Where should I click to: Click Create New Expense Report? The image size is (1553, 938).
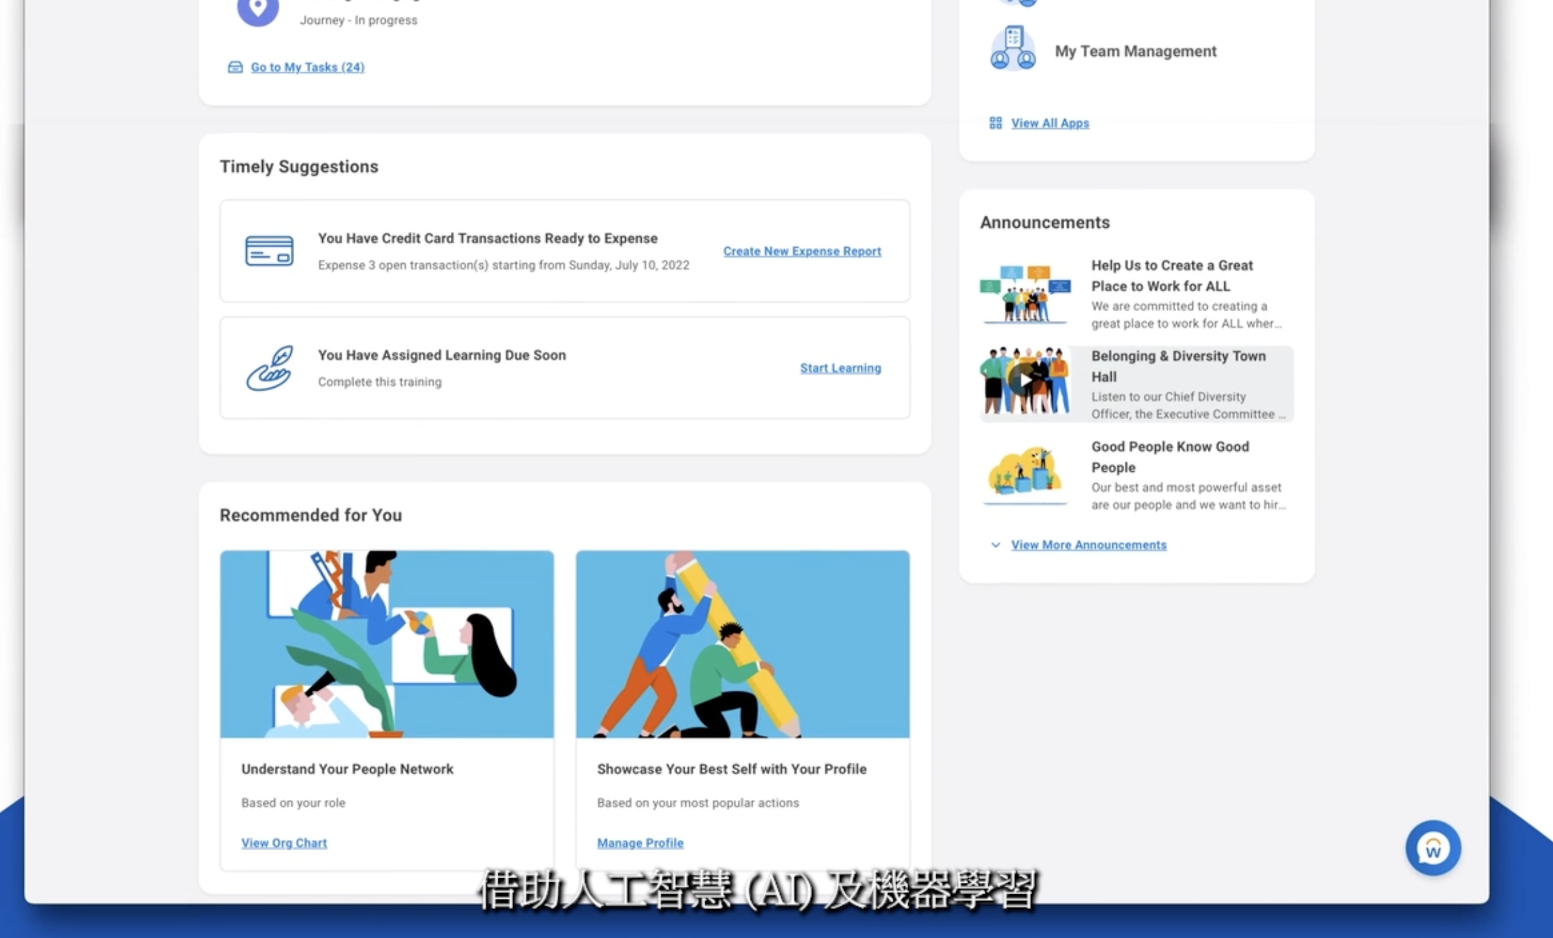click(802, 251)
